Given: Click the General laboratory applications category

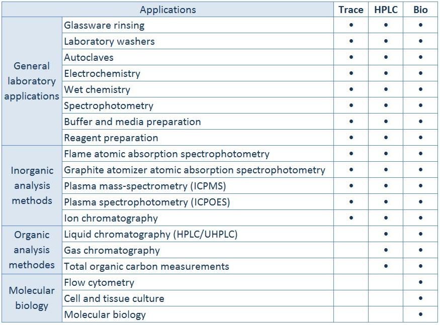Looking at the screenshot, I should click(32, 81).
